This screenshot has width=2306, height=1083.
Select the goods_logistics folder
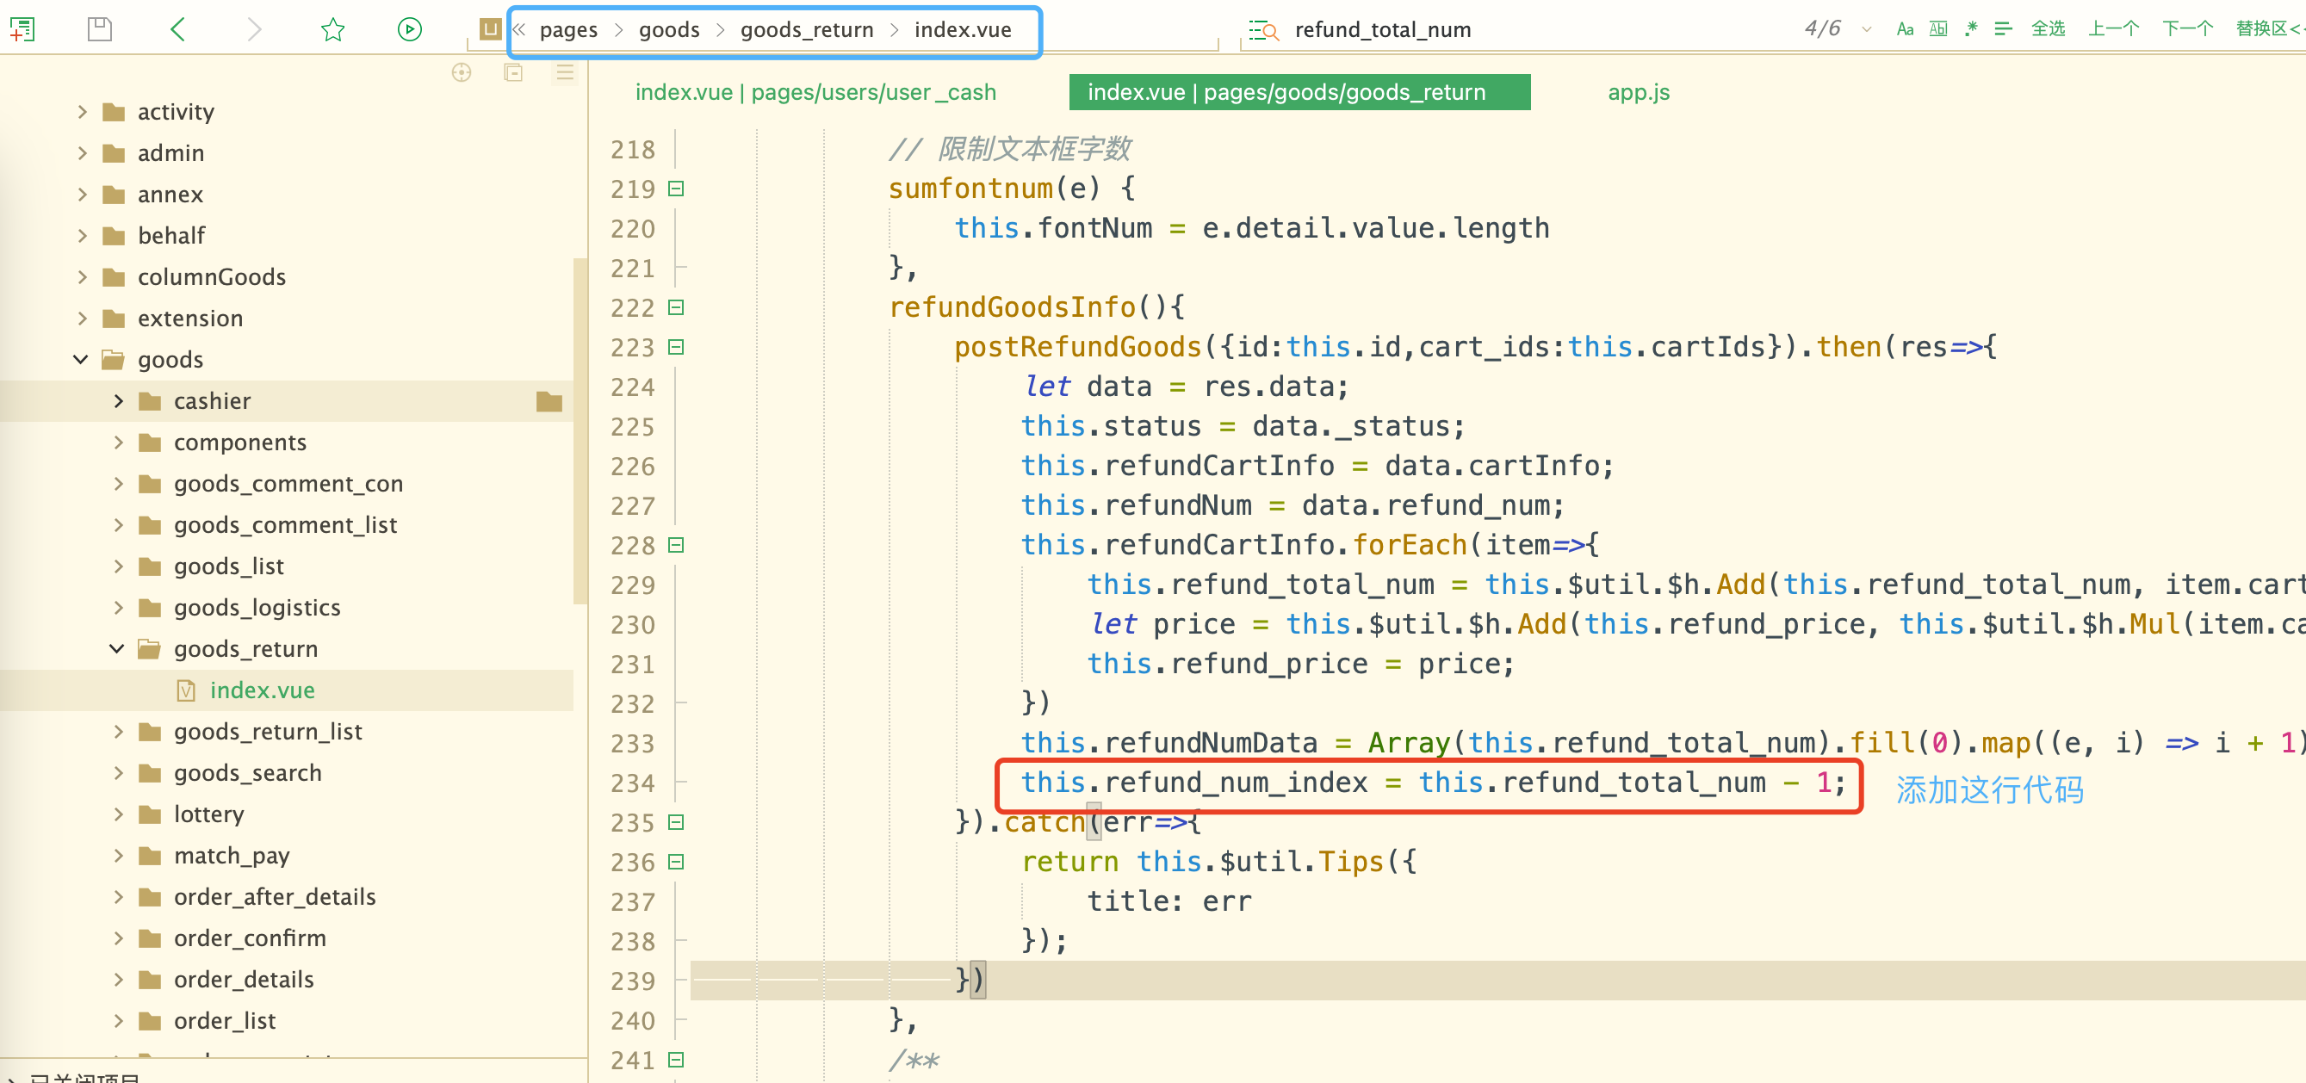point(257,608)
